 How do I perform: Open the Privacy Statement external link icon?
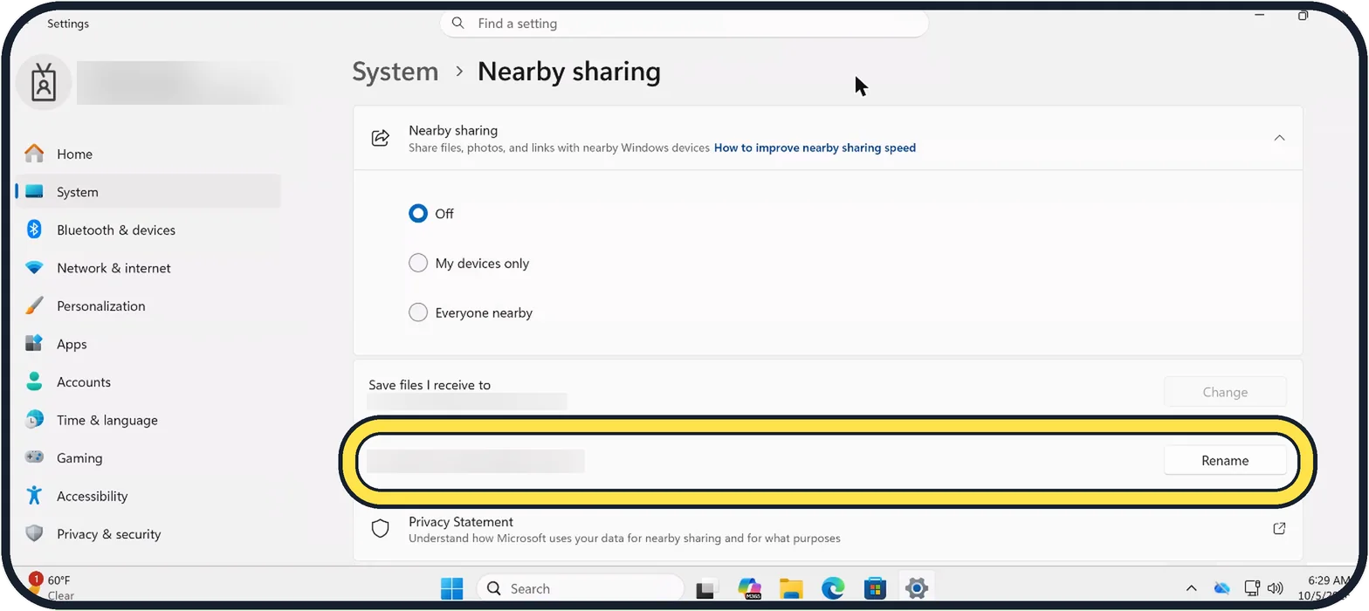point(1279,528)
